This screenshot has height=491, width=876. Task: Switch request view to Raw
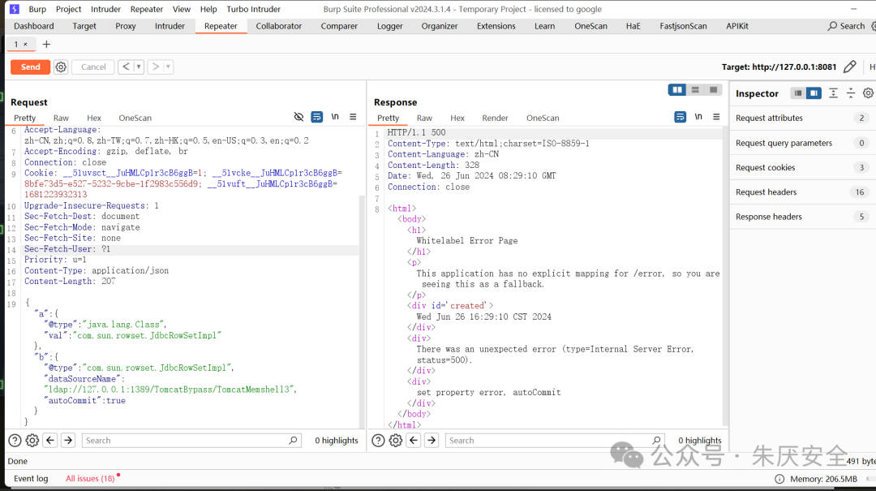coord(61,118)
